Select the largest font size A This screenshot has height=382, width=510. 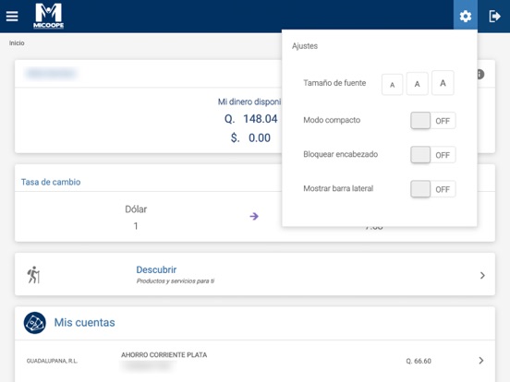pyautogui.click(x=443, y=83)
